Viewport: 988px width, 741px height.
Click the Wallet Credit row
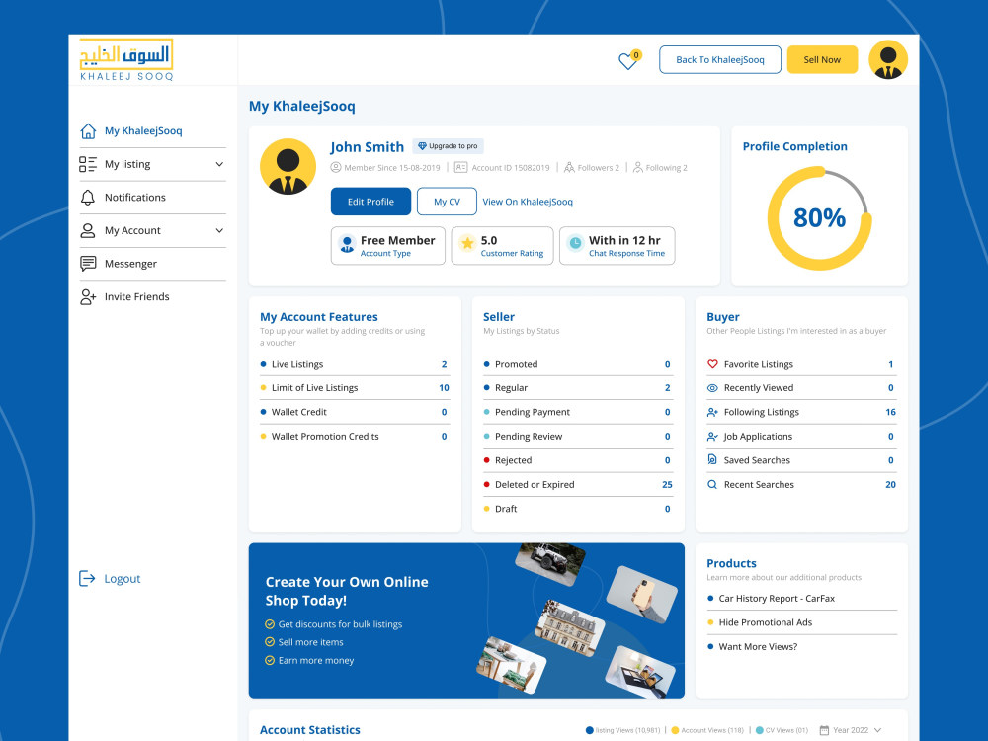point(355,412)
